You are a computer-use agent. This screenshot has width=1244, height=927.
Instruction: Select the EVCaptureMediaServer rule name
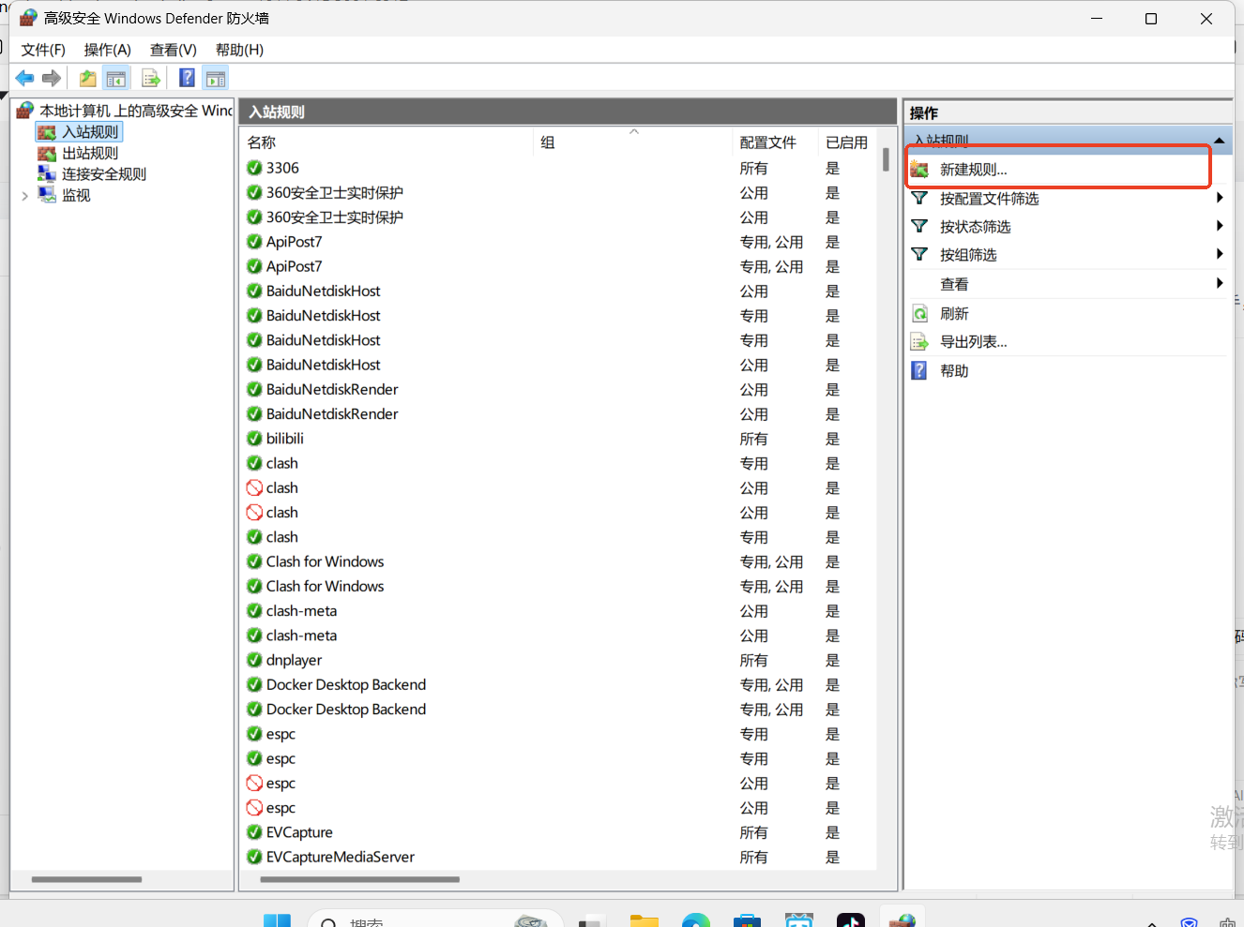[x=340, y=857]
